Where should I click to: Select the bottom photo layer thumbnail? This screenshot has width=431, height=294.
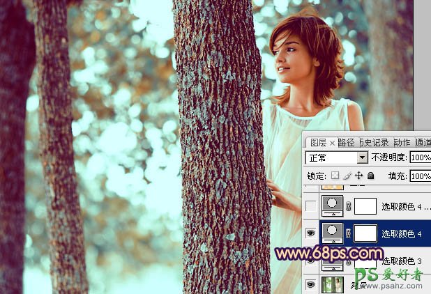(x=331, y=284)
